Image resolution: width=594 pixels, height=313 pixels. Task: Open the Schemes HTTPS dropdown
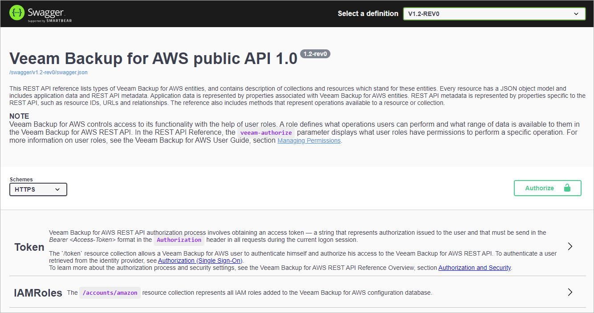38,189
